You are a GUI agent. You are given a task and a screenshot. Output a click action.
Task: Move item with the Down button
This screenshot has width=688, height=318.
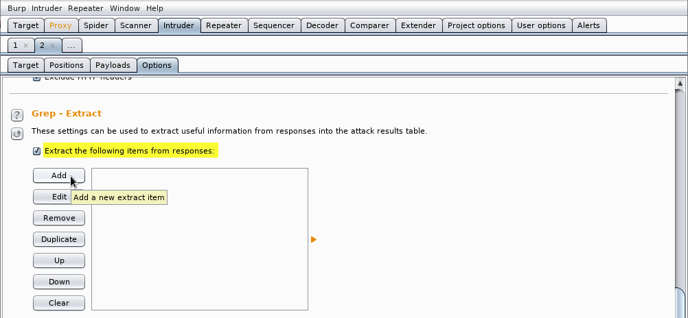point(59,282)
